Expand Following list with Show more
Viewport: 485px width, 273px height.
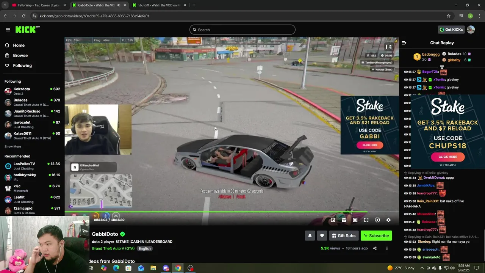pos(13,147)
